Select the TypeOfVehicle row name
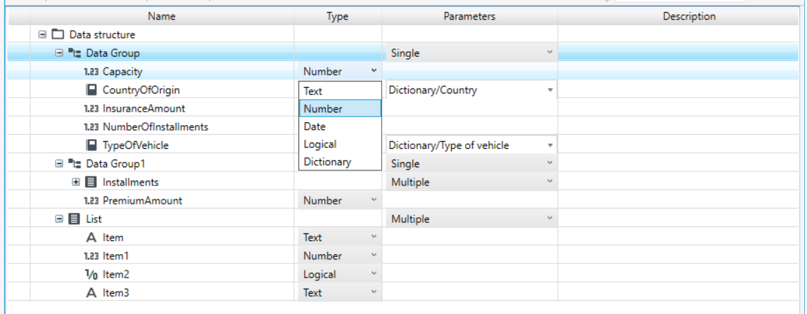 pyautogui.click(x=136, y=145)
